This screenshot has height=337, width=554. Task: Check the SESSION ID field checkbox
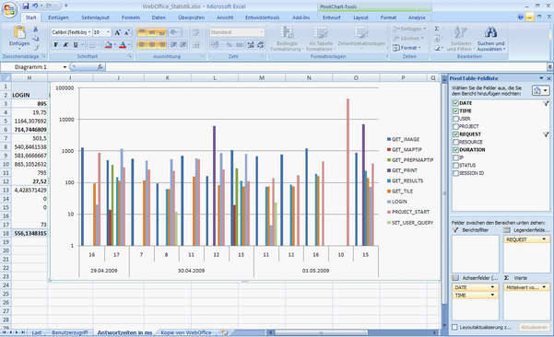455,173
